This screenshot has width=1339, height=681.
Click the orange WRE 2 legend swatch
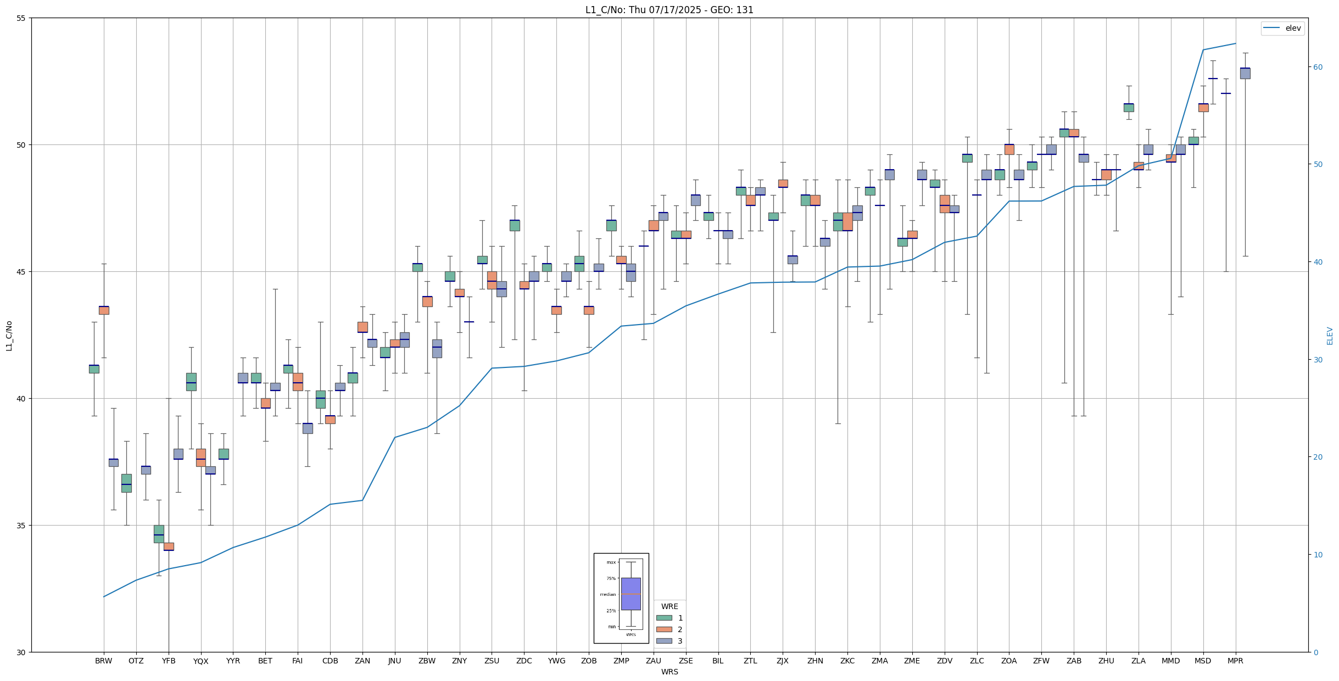coord(663,629)
